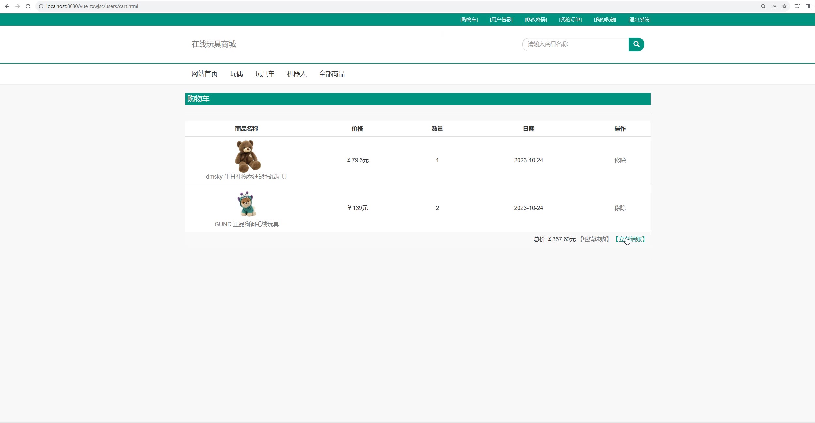The height and width of the screenshot is (423, 815).
Task: Click the search magnifier button
Action: (x=636, y=44)
